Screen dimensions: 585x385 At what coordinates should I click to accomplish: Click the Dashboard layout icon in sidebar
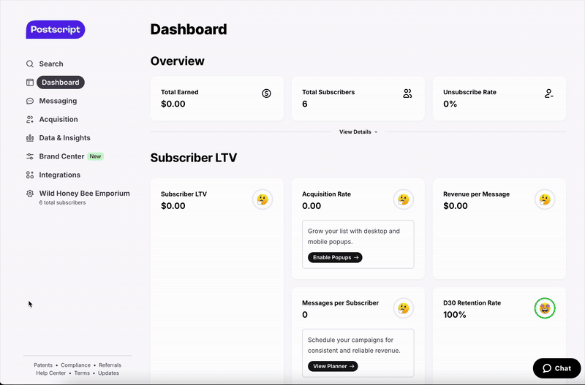pos(30,83)
